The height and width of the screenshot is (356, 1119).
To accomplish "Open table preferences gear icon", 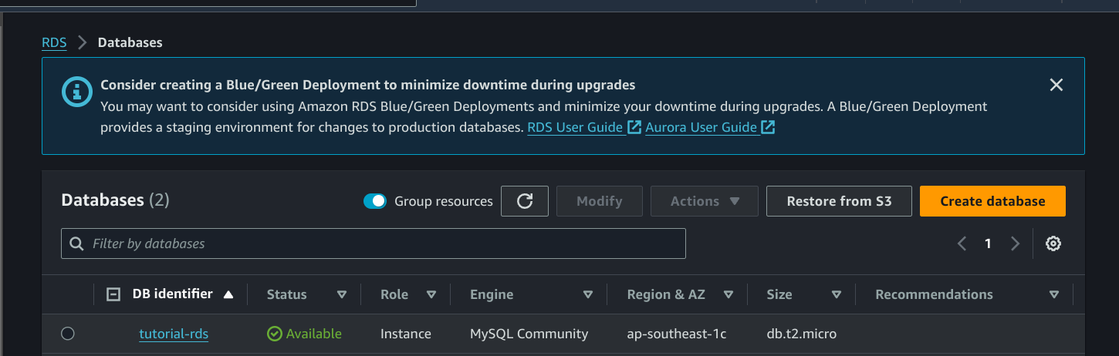I will 1053,243.
